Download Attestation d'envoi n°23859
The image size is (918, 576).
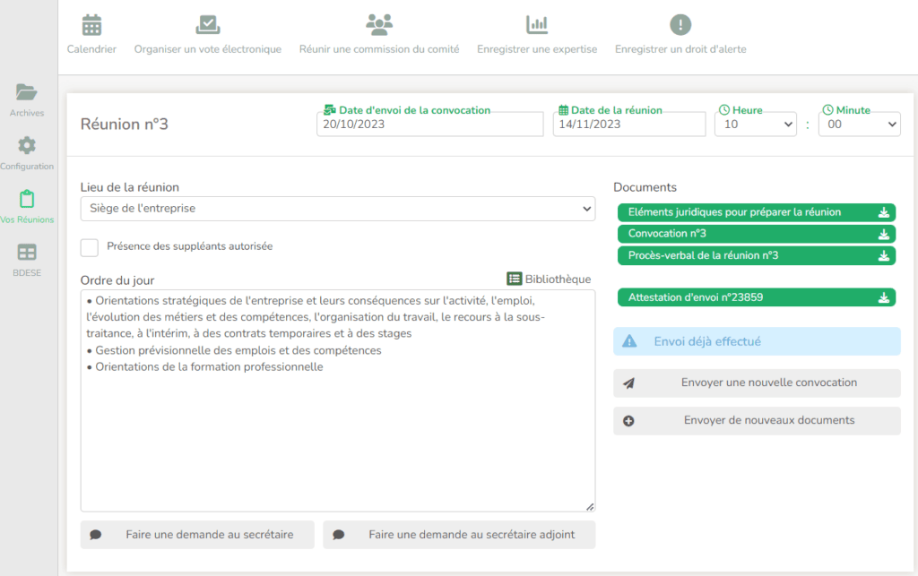click(x=883, y=297)
